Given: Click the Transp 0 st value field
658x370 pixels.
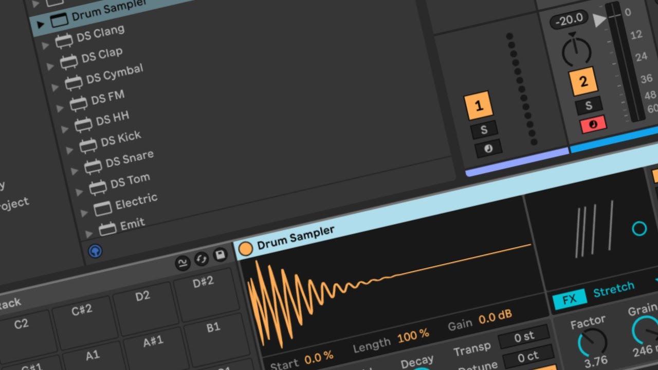Looking at the screenshot, I should [x=524, y=337].
